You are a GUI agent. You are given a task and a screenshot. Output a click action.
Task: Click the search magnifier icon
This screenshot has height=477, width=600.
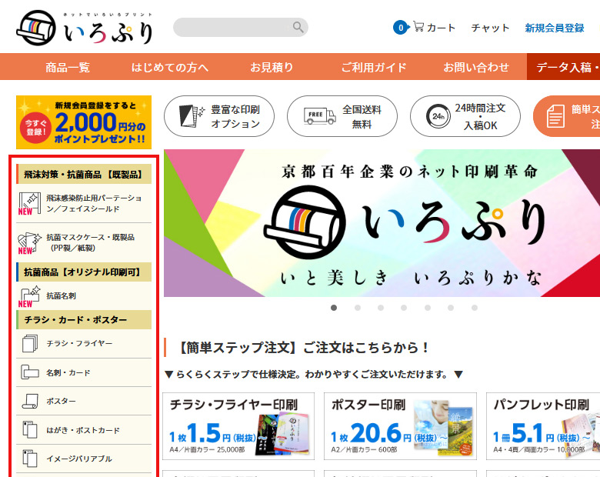coord(298,27)
